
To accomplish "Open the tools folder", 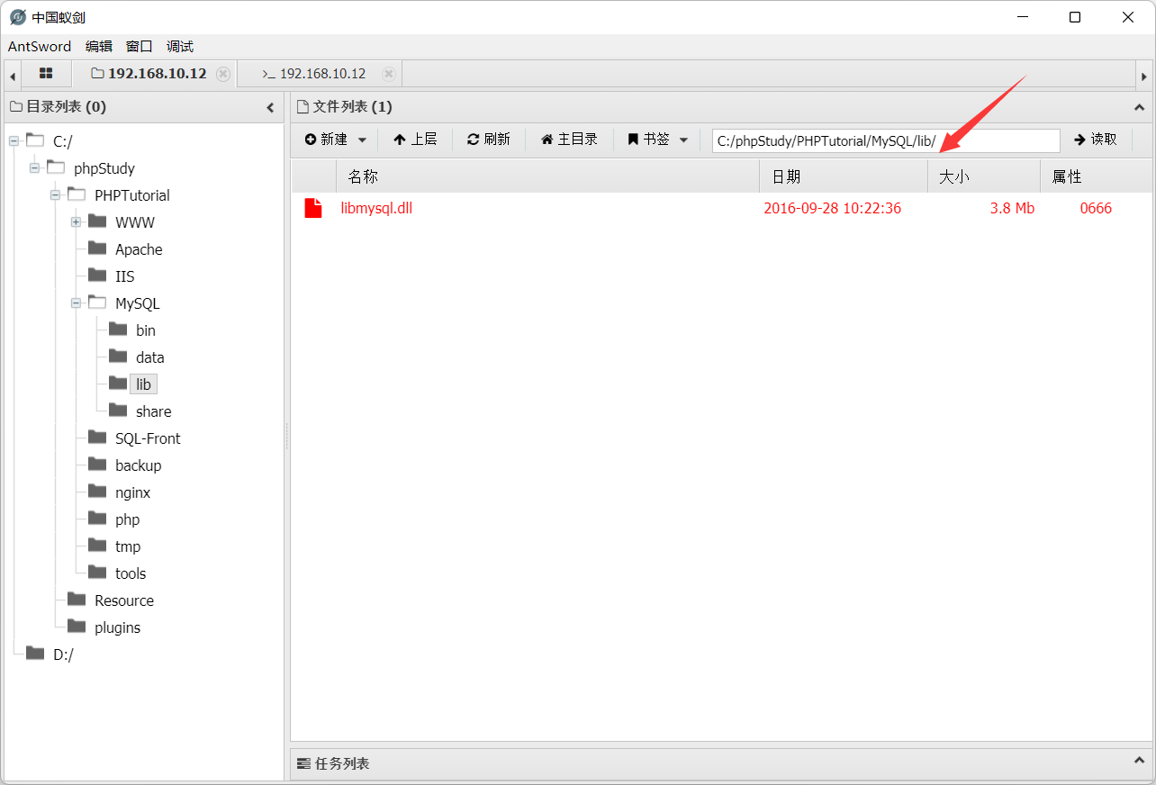I will click(x=117, y=573).
